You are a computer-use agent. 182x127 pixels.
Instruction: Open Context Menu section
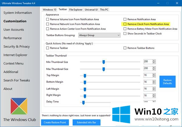[x=13, y=63]
